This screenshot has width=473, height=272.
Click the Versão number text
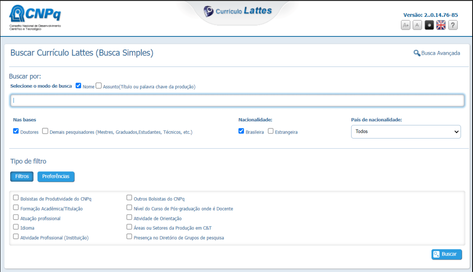(x=431, y=15)
